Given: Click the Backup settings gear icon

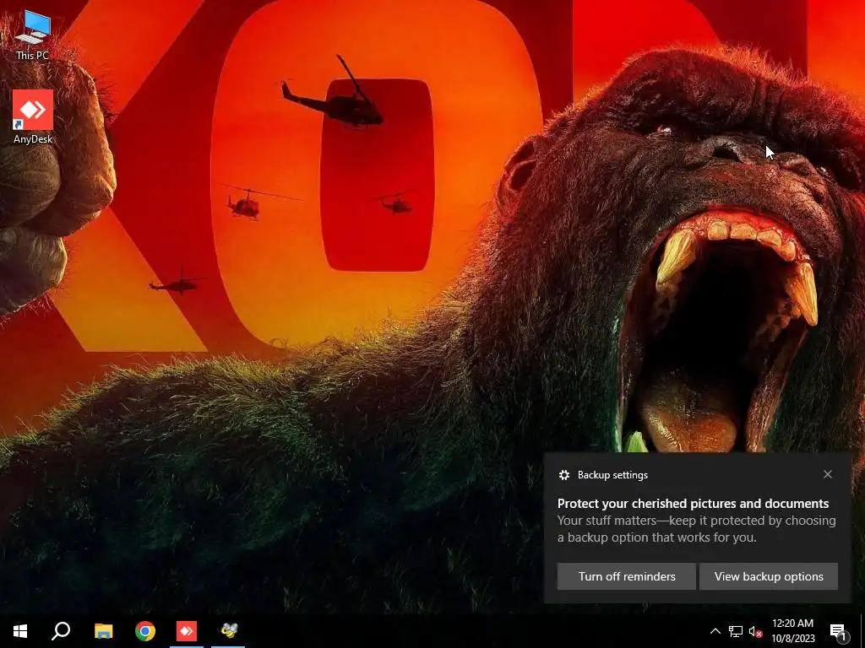Looking at the screenshot, I should [563, 475].
